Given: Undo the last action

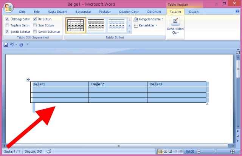Looking at the screenshot, I should [x=12, y=45].
